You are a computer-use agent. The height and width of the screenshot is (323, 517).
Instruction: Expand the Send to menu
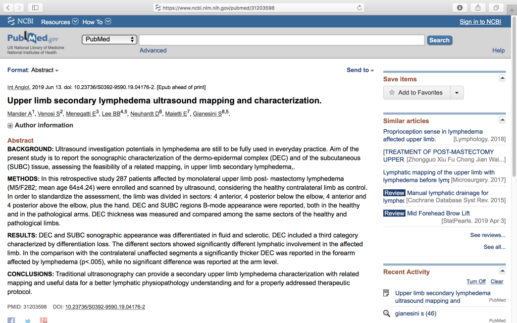[360, 70]
